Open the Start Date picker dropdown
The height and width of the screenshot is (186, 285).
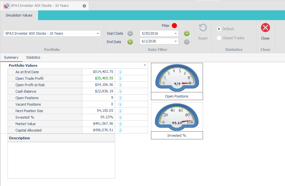tap(176, 33)
